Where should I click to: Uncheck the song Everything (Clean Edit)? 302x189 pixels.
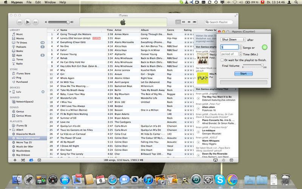58,42
